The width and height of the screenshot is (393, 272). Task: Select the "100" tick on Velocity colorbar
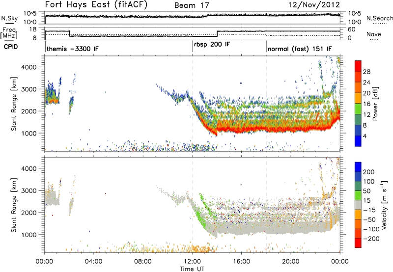point(369,181)
